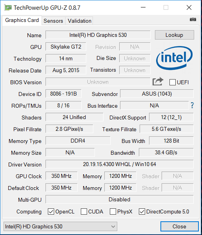Open the Intel HD Graphics 530 GPU dropdown
This screenshot has width=202, height=235.
(60, 226)
